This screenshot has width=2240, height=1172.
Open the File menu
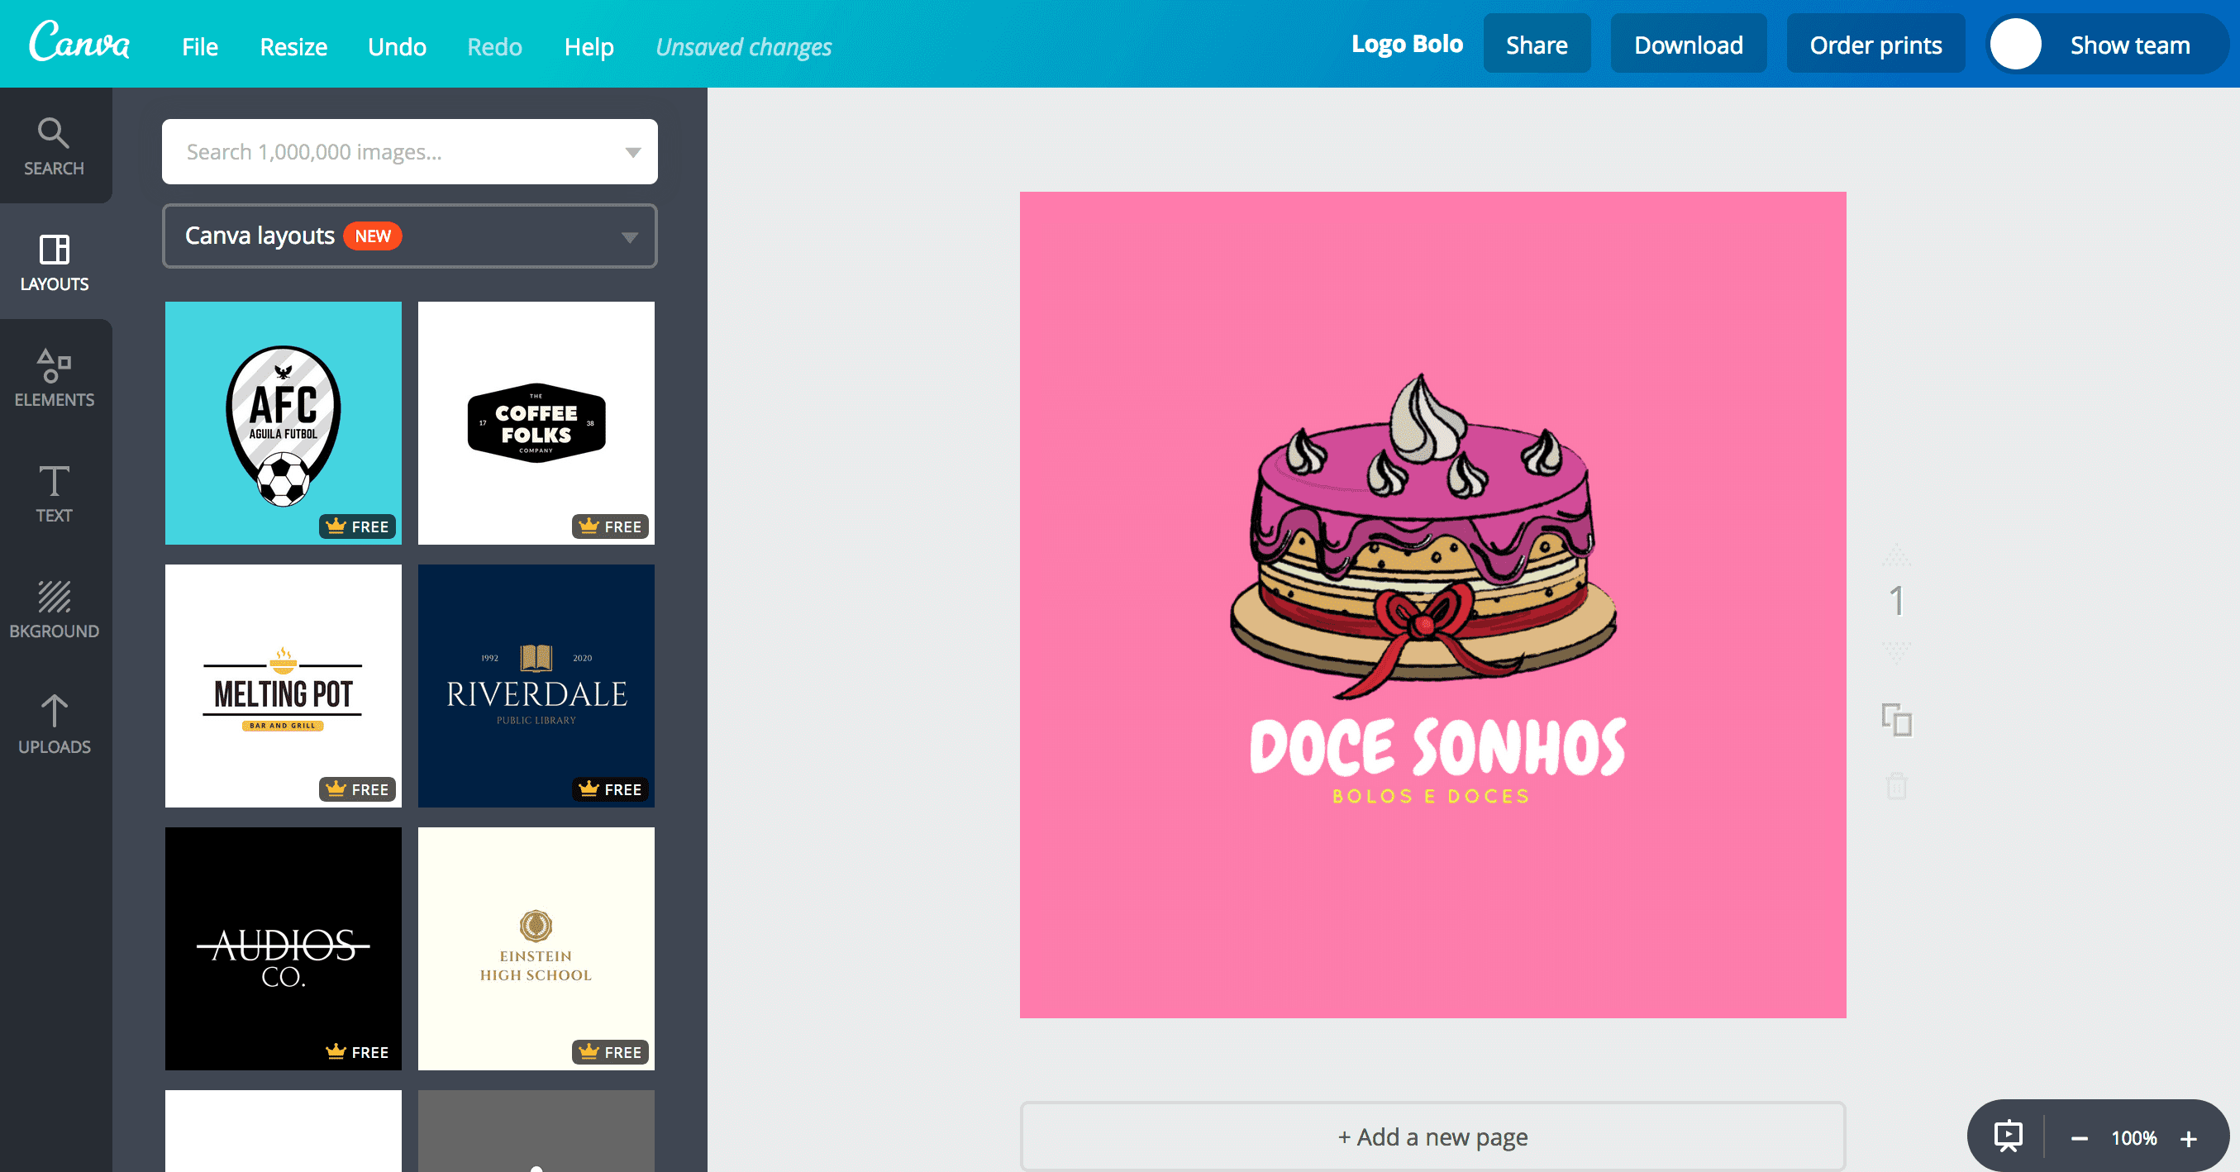[x=199, y=46]
